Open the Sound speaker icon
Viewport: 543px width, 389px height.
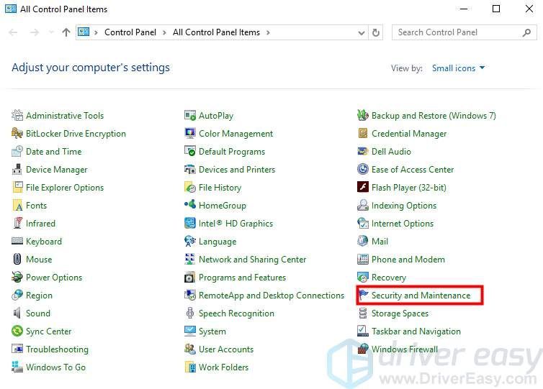pos(17,313)
